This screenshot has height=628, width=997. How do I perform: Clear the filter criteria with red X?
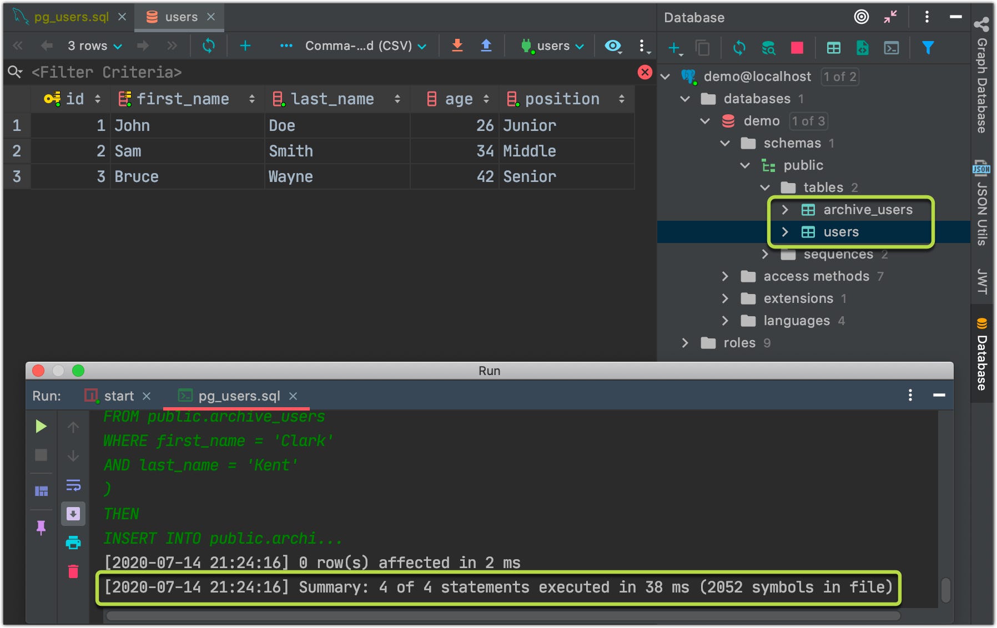tap(645, 72)
